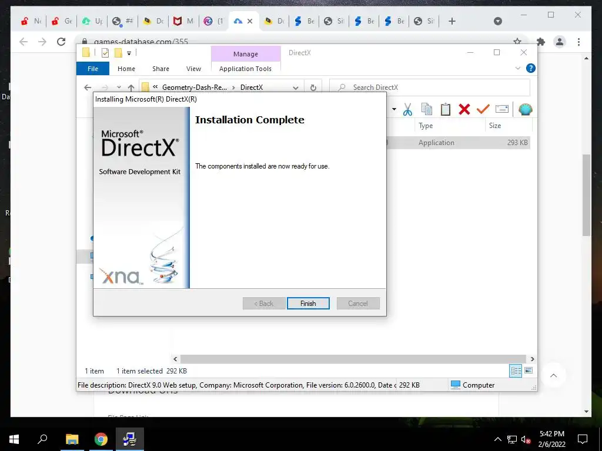
Task: Click the quick access New Folder icon
Action: click(118, 53)
